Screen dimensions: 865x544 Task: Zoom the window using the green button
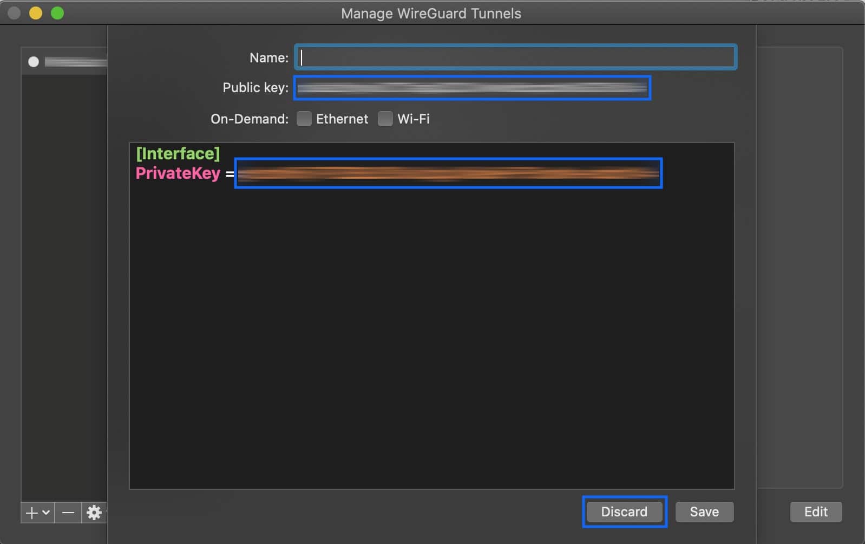[57, 13]
